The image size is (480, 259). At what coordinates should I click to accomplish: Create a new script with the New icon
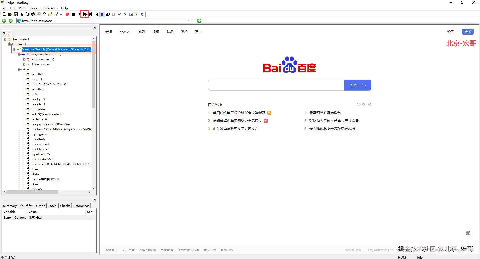4,14
